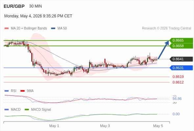The width and height of the screenshot is (194, 131).
Task: Click the blue RSI legend swatch
Action: tap(7, 91)
